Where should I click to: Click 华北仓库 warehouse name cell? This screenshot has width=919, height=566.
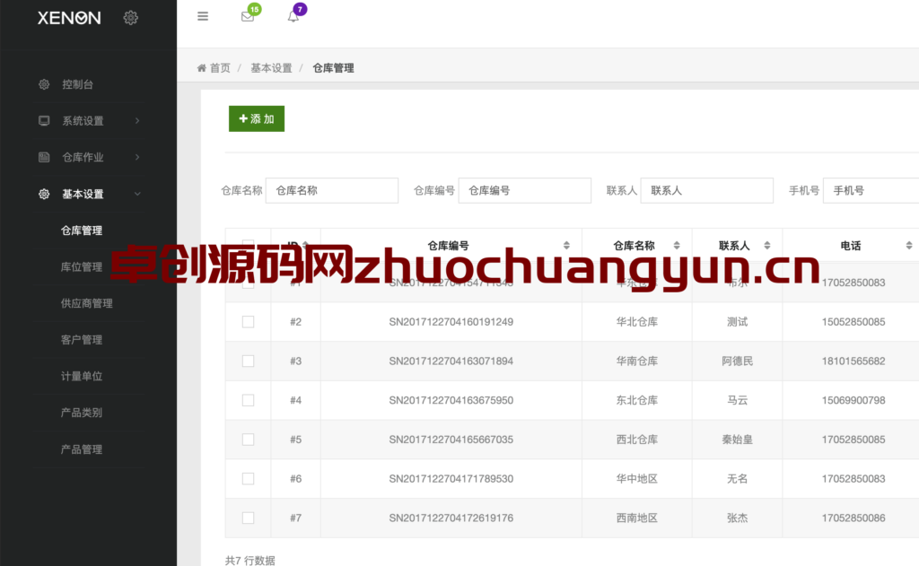pyautogui.click(x=637, y=322)
